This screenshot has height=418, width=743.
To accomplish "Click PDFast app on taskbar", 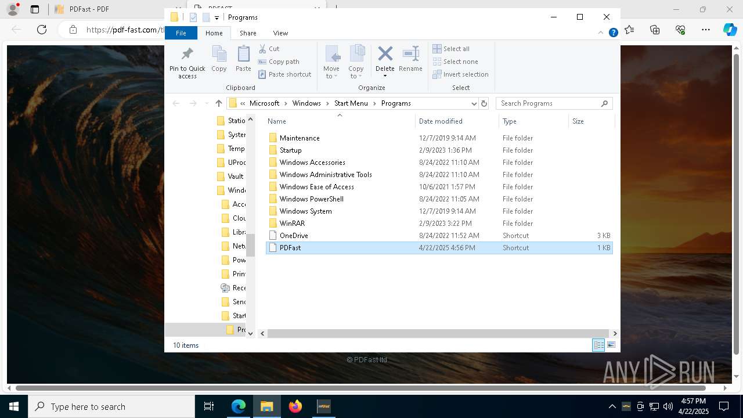I will coord(324,406).
